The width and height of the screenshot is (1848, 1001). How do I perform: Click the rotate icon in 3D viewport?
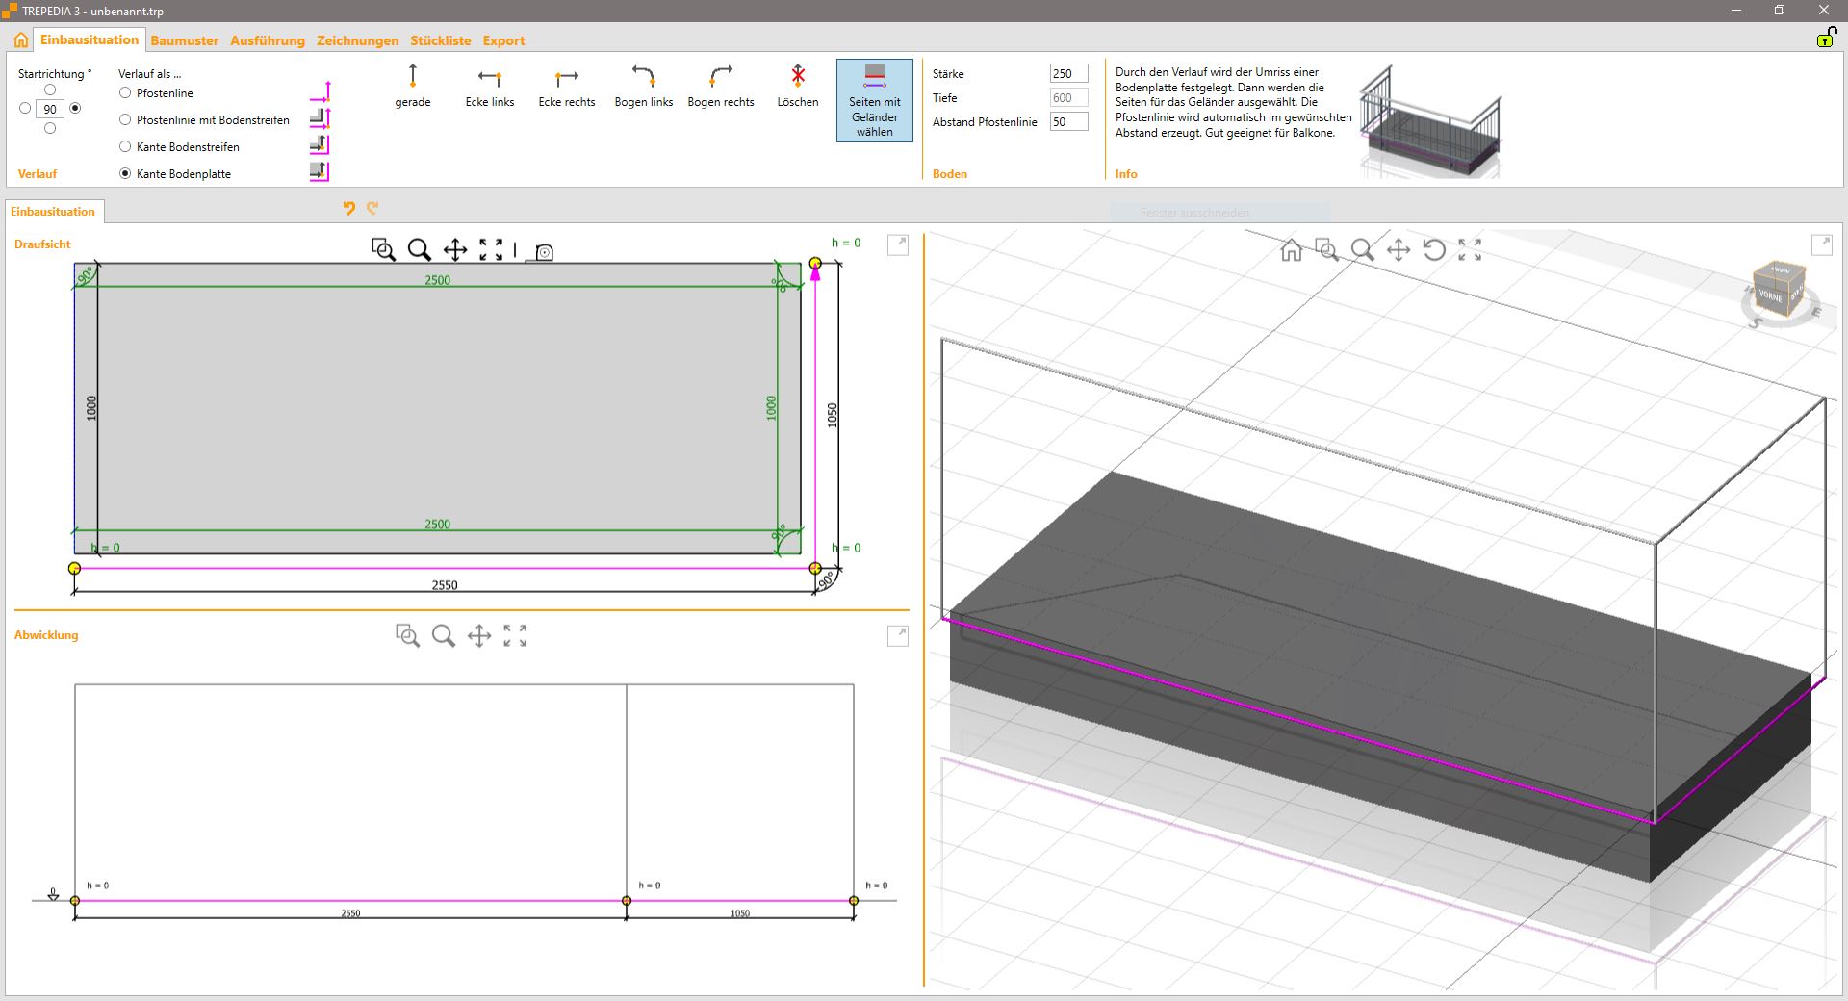coord(1434,250)
